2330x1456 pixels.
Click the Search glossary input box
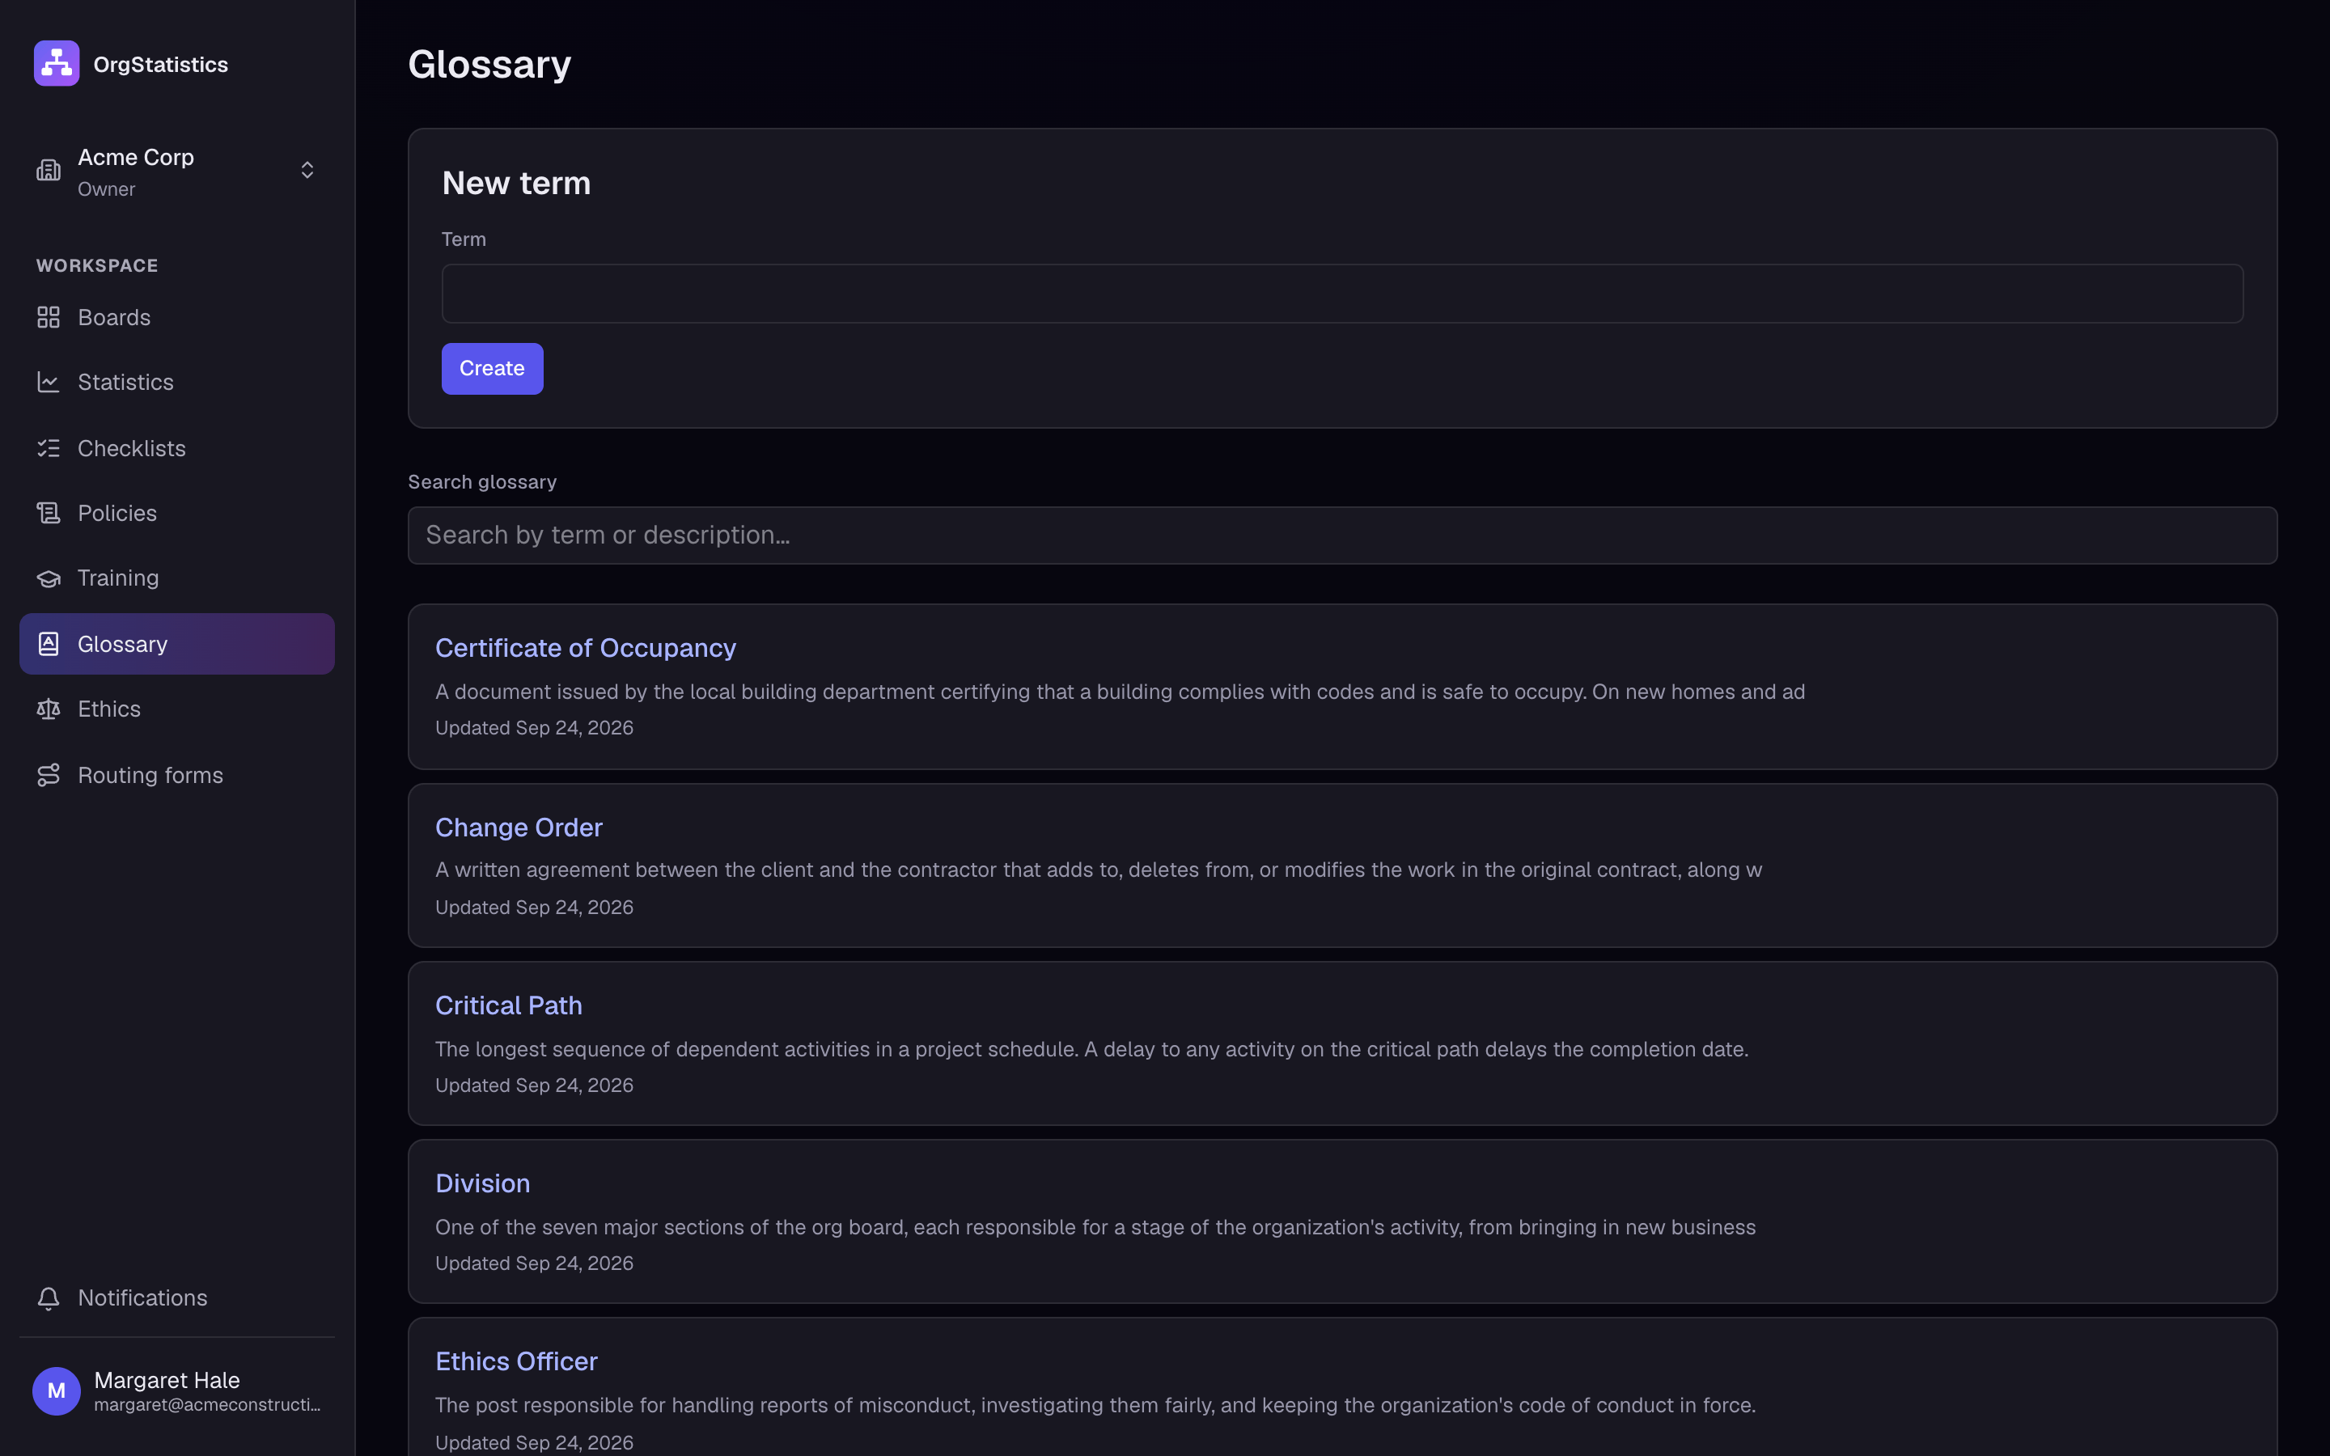(x=1342, y=535)
